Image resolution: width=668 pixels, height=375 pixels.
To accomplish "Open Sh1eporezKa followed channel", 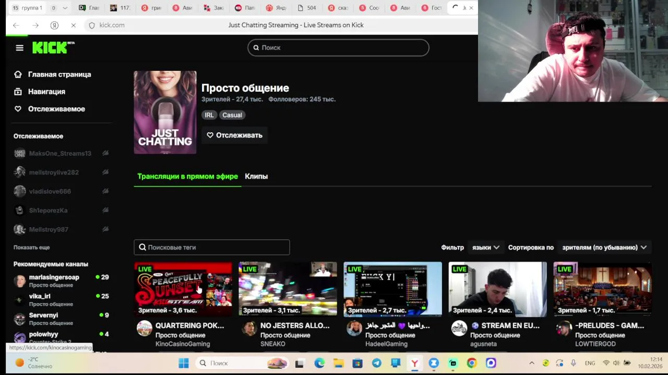I will [x=48, y=210].
